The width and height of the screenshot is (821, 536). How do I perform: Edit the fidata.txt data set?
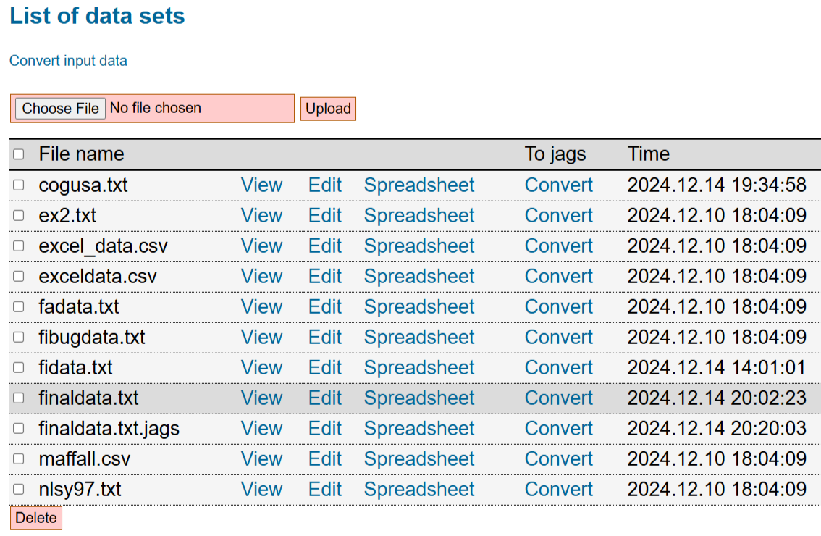[x=324, y=368]
